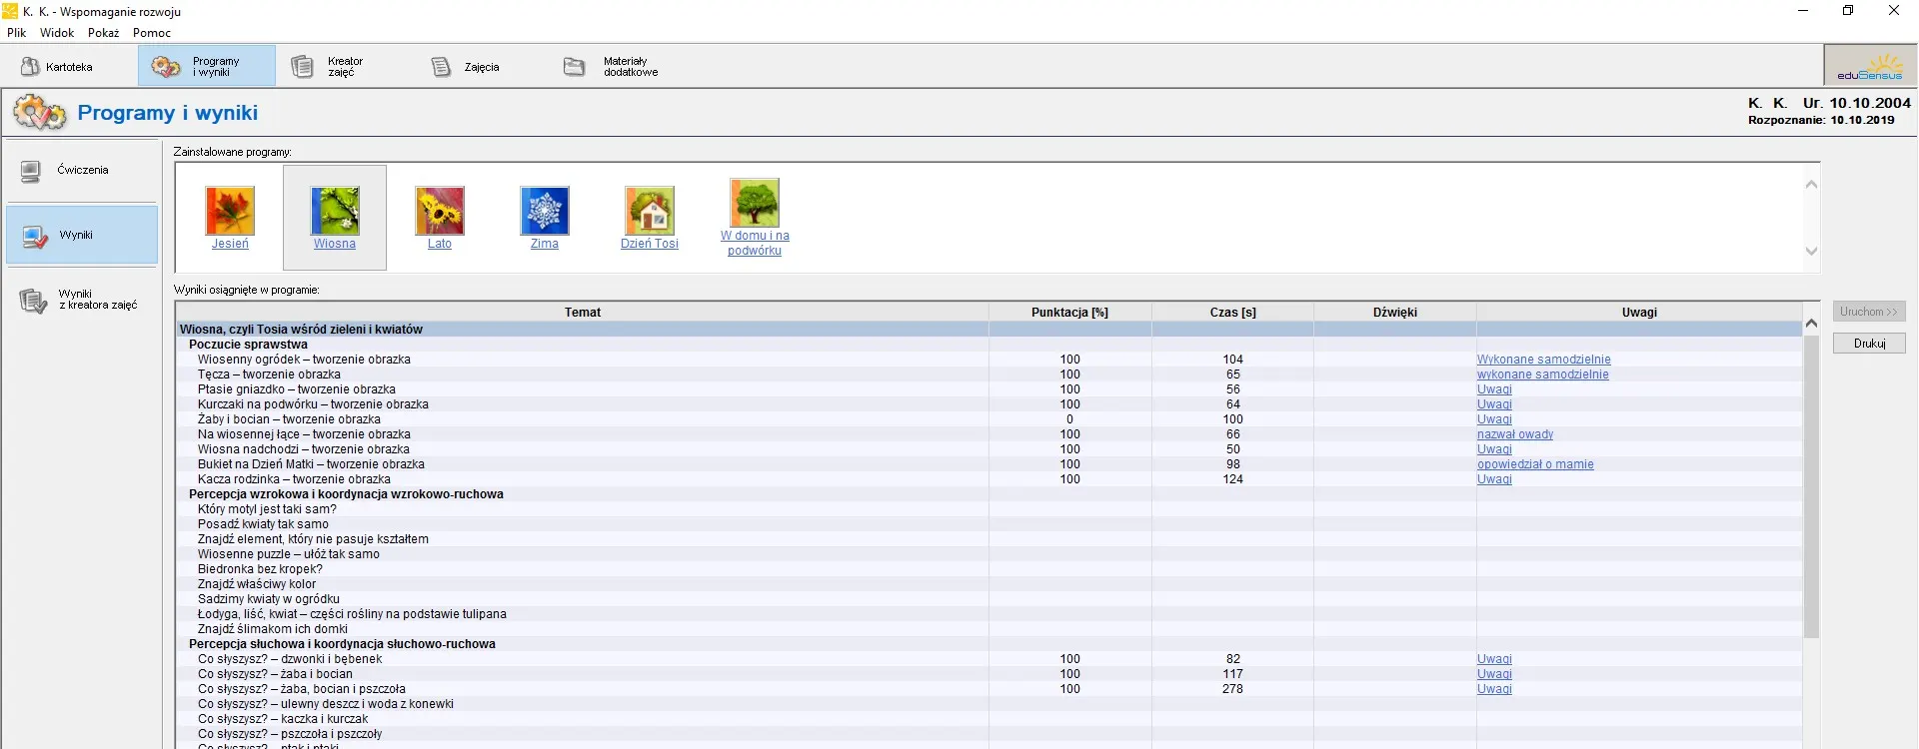Select the W domu i na podwórku tree icon
1919x749 pixels.
755,204
